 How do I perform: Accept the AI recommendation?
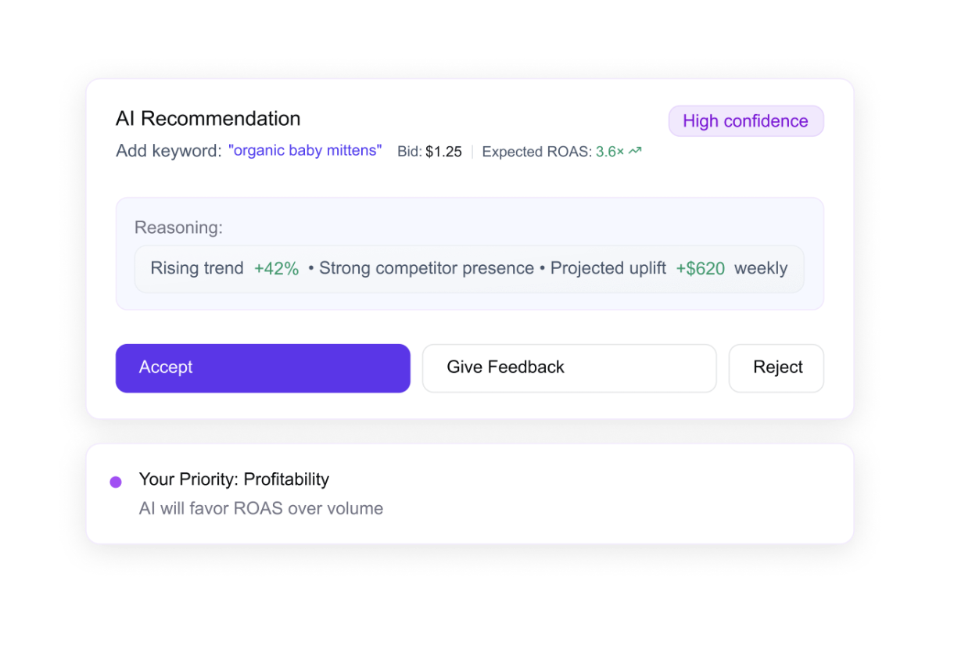(x=263, y=368)
